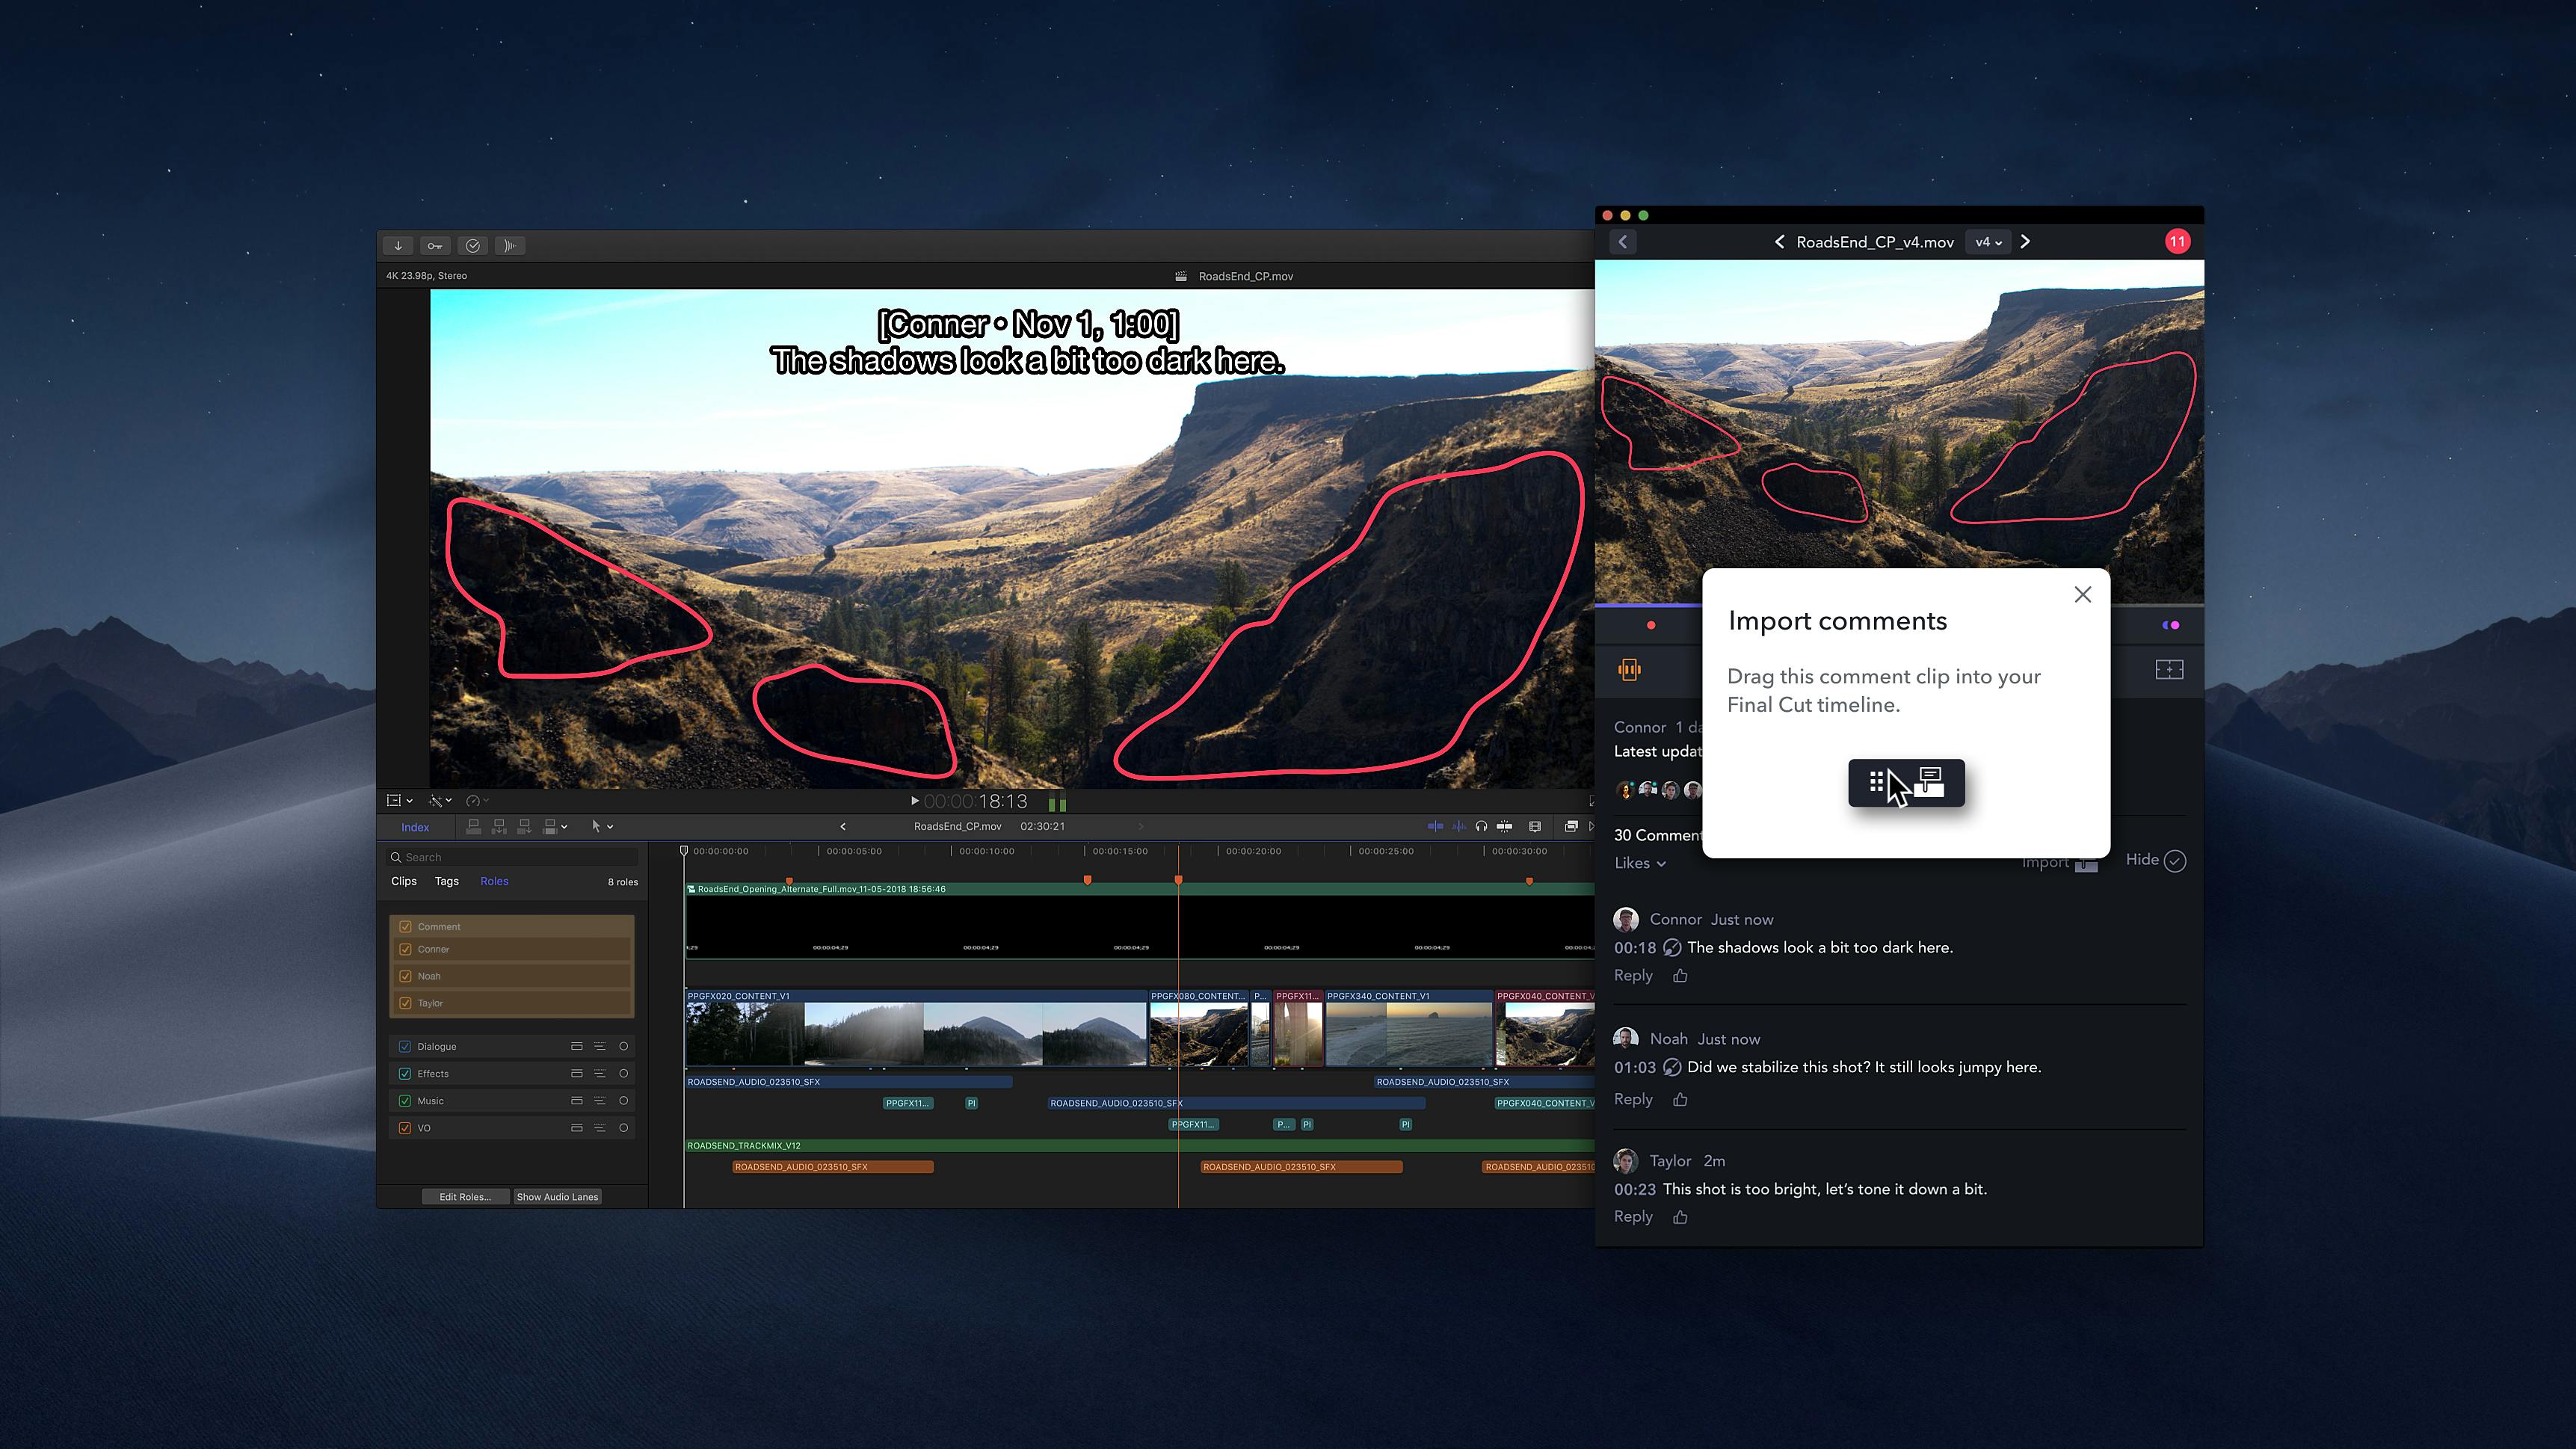Open the v4 version dropdown

pos(1987,242)
